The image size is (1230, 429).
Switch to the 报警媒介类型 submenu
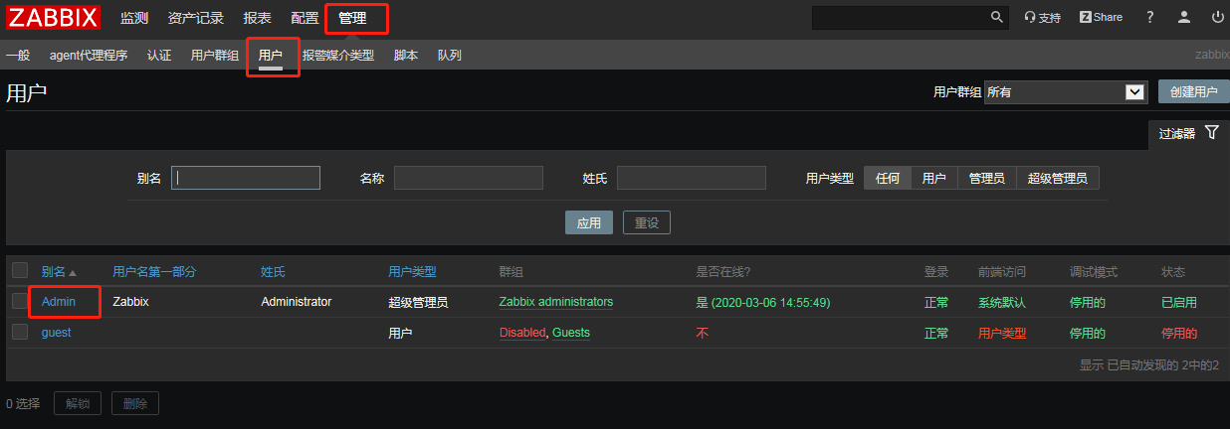click(338, 56)
